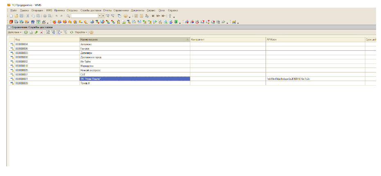Click into the toolbar search input field
The width and height of the screenshot is (381, 176).
(x=84, y=16)
